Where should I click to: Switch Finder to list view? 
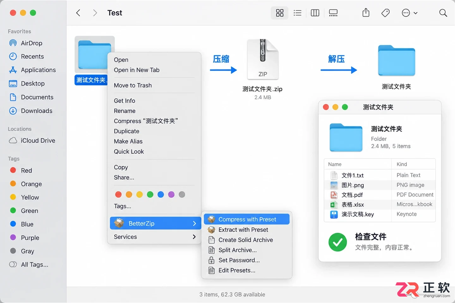point(297,13)
